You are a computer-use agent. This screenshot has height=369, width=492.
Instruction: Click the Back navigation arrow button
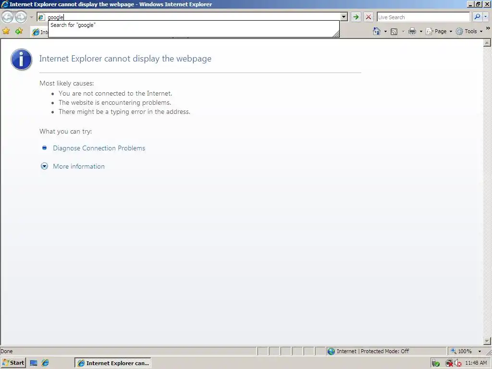pyautogui.click(x=8, y=17)
